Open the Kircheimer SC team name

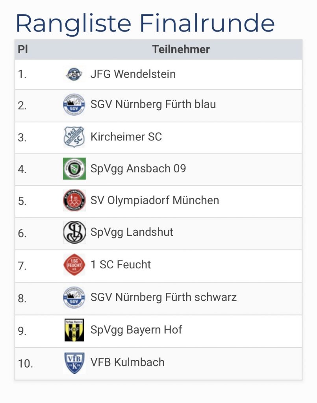click(126, 137)
